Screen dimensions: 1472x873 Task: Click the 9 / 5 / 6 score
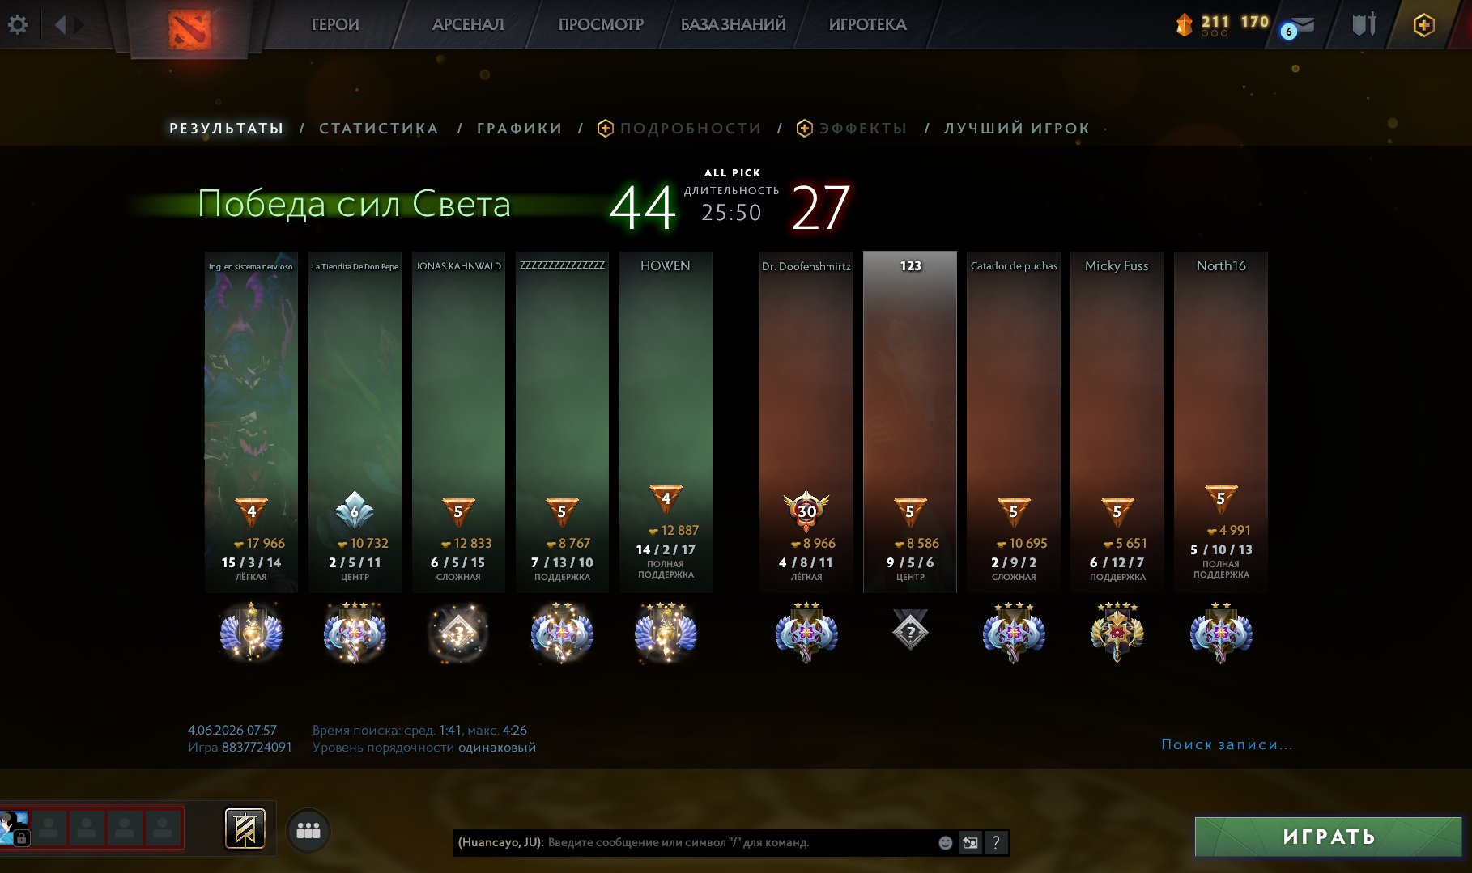click(910, 562)
